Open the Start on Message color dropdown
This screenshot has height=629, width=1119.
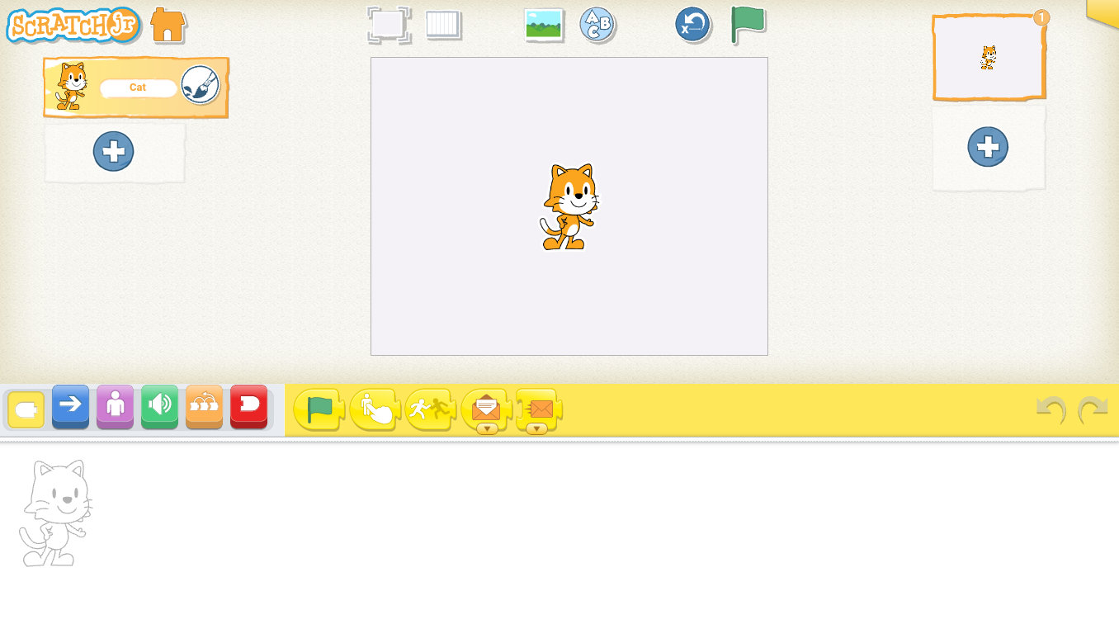[x=486, y=426]
